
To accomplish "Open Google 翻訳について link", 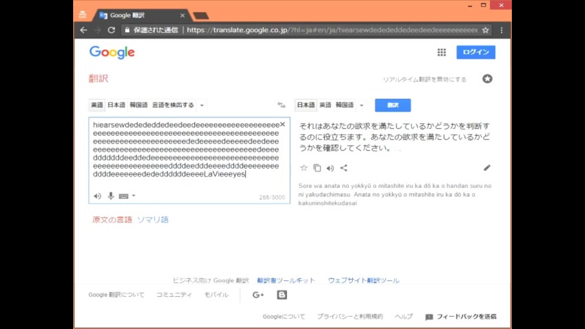I will point(116,295).
